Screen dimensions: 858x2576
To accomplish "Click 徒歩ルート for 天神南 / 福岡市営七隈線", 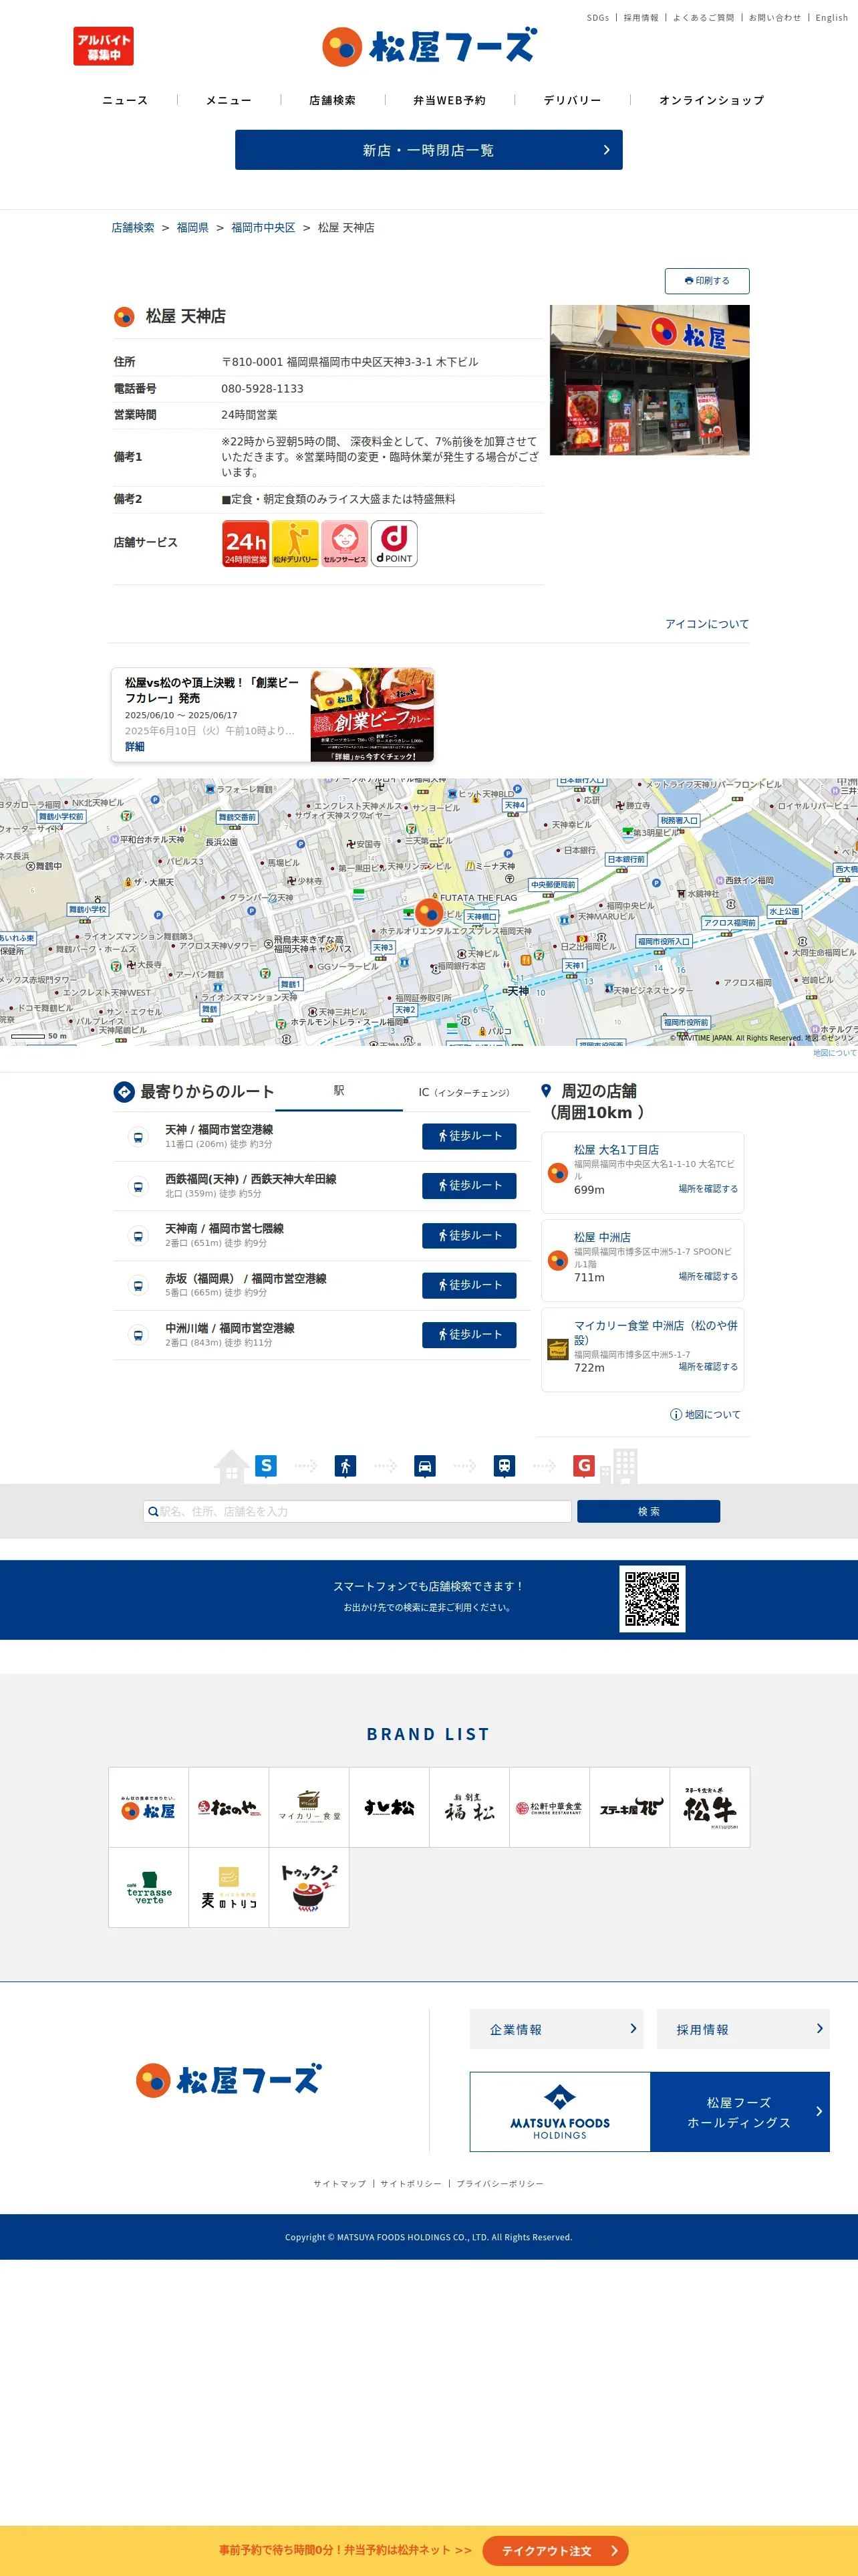I will click(x=470, y=1236).
